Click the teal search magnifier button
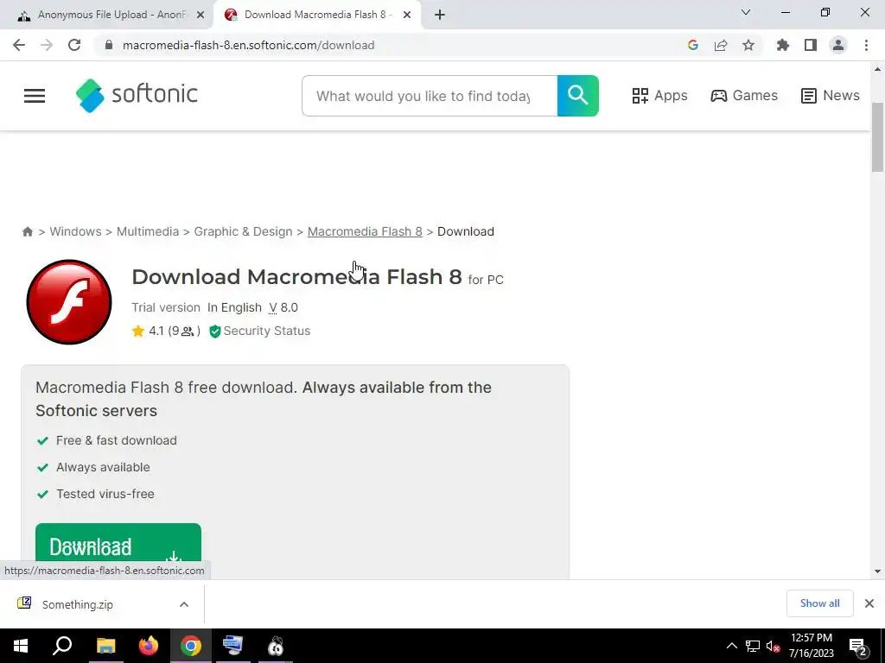Image resolution: width=885 pixels, height=663 pixels. tap(578, 96)
